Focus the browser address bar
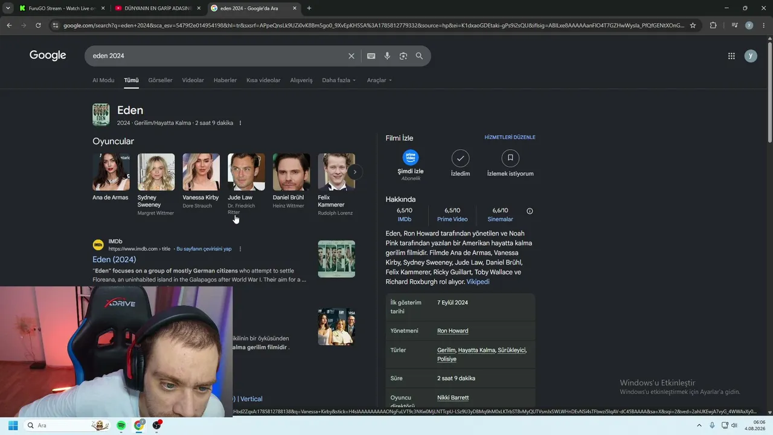The width and height of the screenshot is (773, 435). (373, 25)
